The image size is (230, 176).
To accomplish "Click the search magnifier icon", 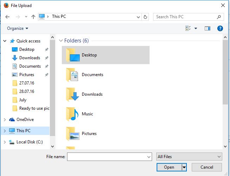I will [219, 17].
